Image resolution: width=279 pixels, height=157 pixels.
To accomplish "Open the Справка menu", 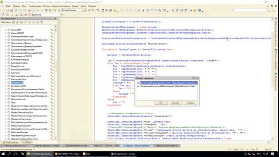I will [92, 6].
